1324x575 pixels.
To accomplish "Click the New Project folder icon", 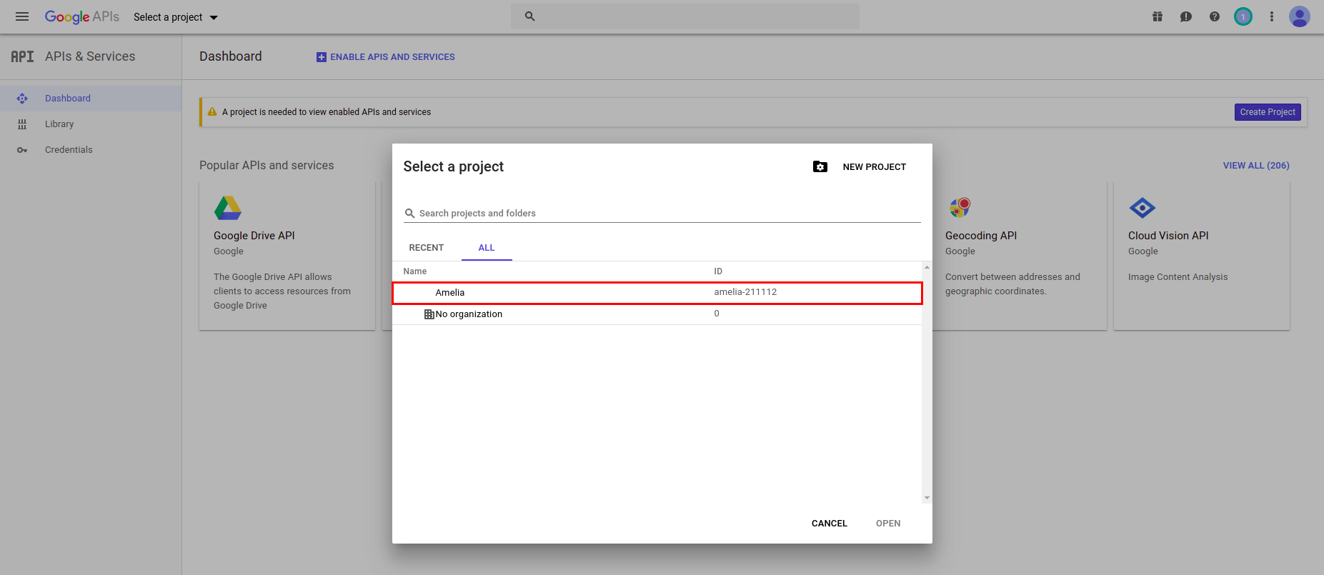I will (x=820, y=166).
